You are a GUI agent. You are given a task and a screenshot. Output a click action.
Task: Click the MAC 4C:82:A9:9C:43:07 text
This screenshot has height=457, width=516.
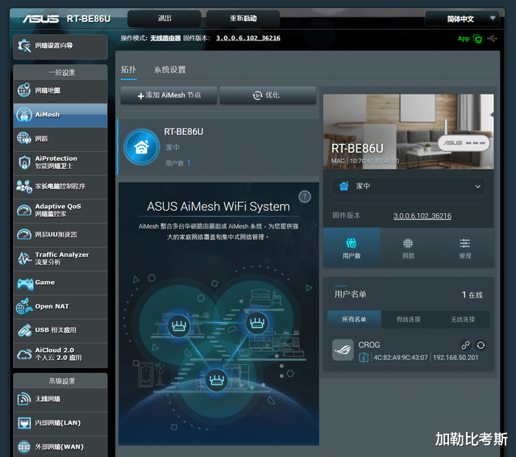401,358
